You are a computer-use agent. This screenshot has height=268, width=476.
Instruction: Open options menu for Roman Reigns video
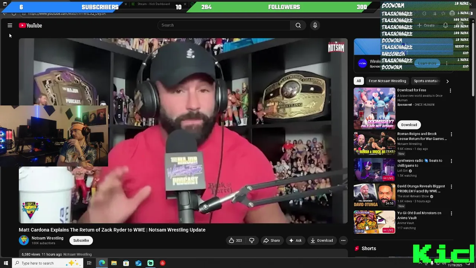[451, 134]
